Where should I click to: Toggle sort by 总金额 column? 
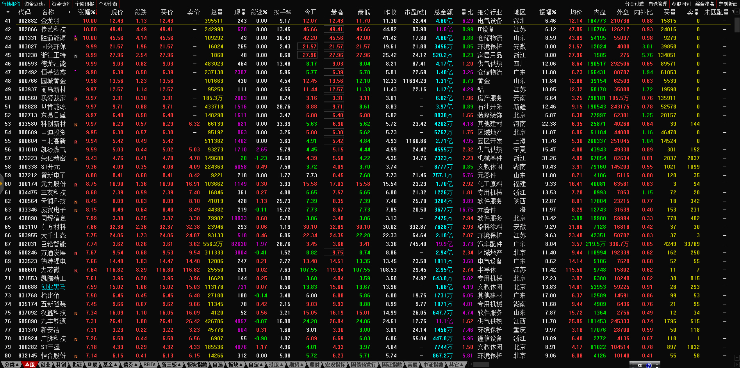pyautogui.click(x=443, y=12)
